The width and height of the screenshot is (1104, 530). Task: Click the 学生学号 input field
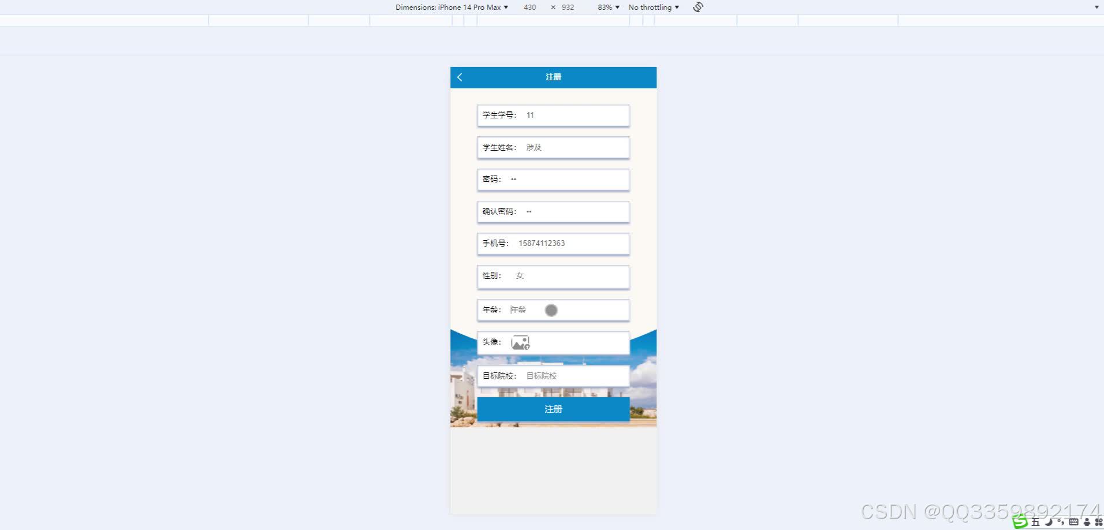(553, 115)
